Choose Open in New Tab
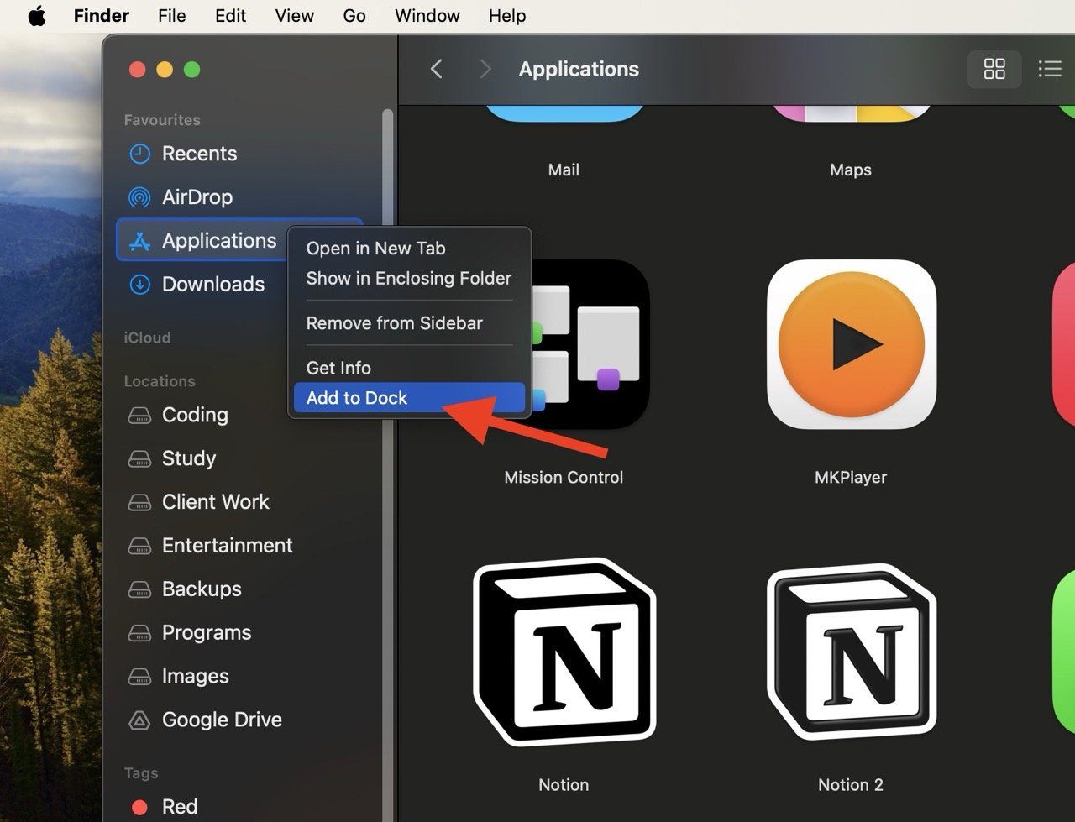1075x822 pixels. 410,249
